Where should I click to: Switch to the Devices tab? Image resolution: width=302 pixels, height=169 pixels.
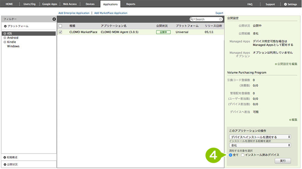tap(90, 4)
